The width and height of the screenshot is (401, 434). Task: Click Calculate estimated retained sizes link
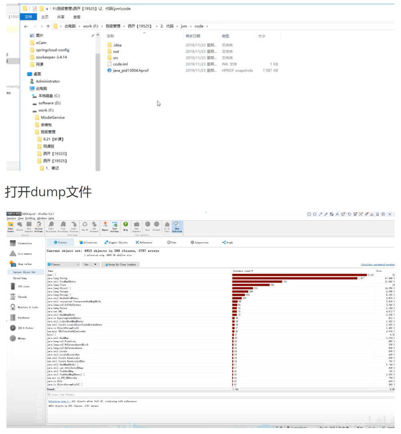coord(377,265)
